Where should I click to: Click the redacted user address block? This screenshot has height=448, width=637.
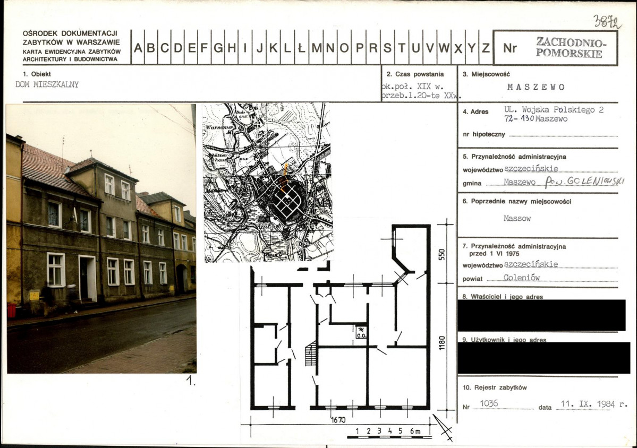point(543,358)
